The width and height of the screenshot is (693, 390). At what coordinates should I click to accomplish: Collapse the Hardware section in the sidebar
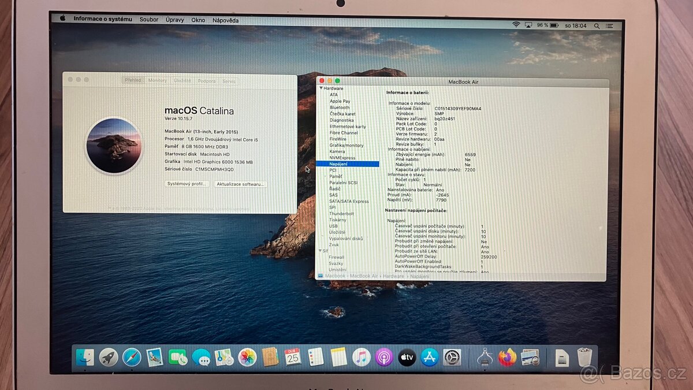[322, 88]
